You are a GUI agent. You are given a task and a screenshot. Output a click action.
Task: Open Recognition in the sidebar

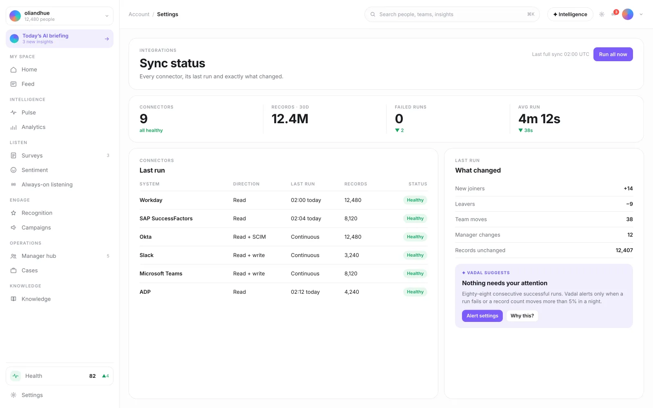pos(60,213)
